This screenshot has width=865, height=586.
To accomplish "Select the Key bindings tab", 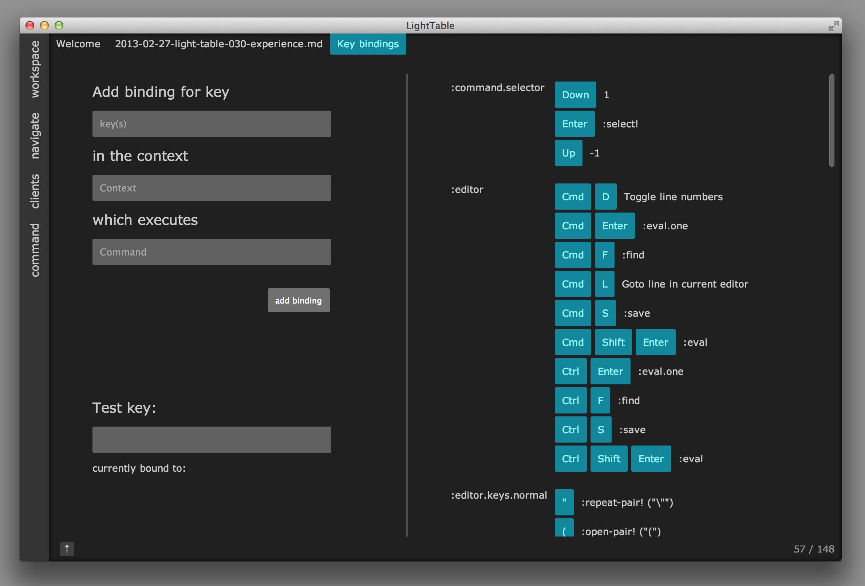I will (x=368, y=44).
